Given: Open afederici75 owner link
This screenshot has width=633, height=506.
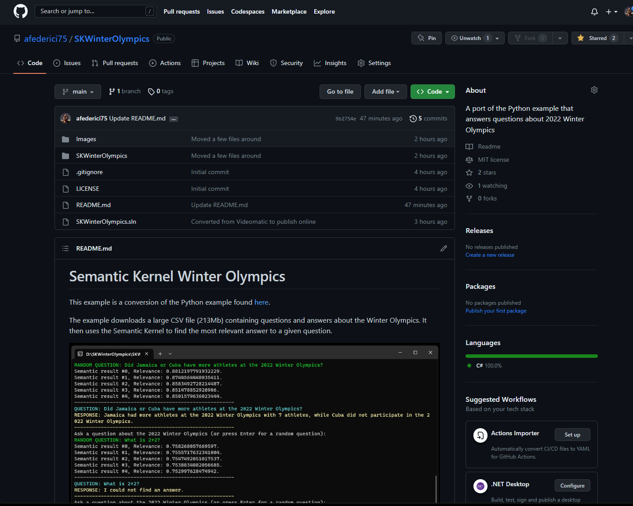Looking at the screenshot, I should point(46,39).
